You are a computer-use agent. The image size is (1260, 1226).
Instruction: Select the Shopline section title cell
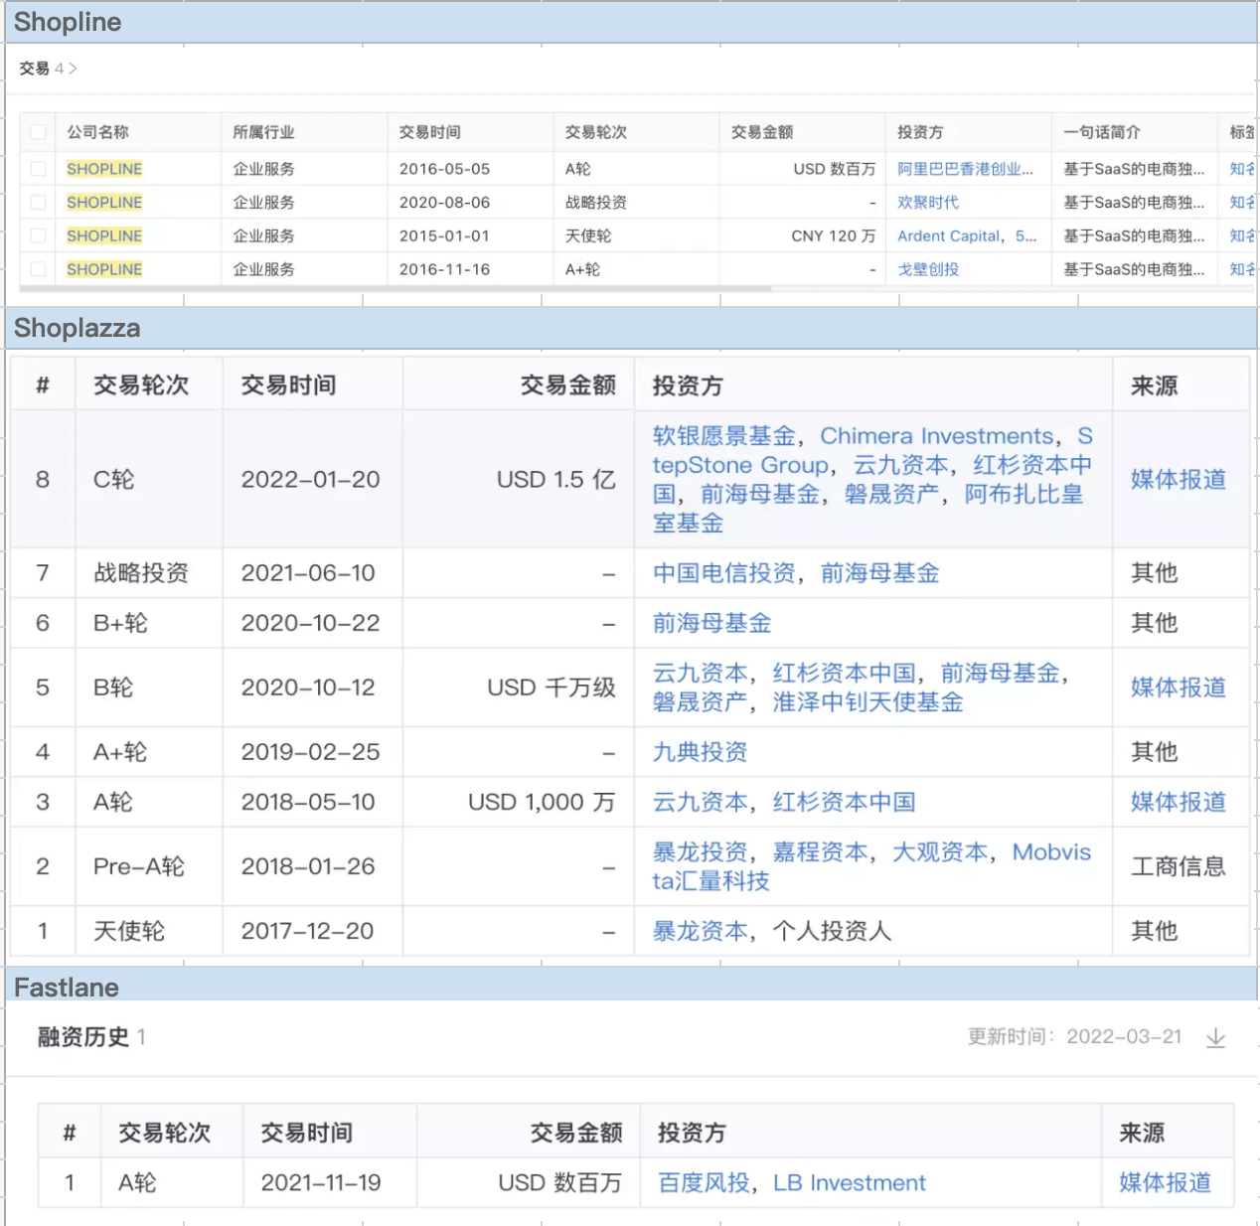pyautogui.click(x=632, y=22)
